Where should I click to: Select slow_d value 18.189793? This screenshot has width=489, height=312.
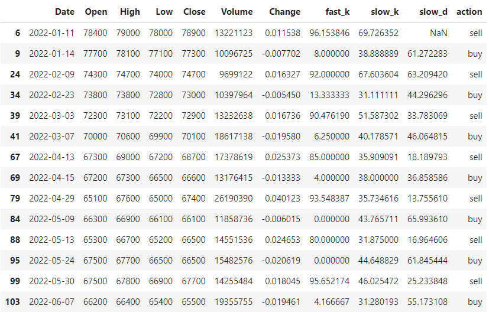pos(428,157)
